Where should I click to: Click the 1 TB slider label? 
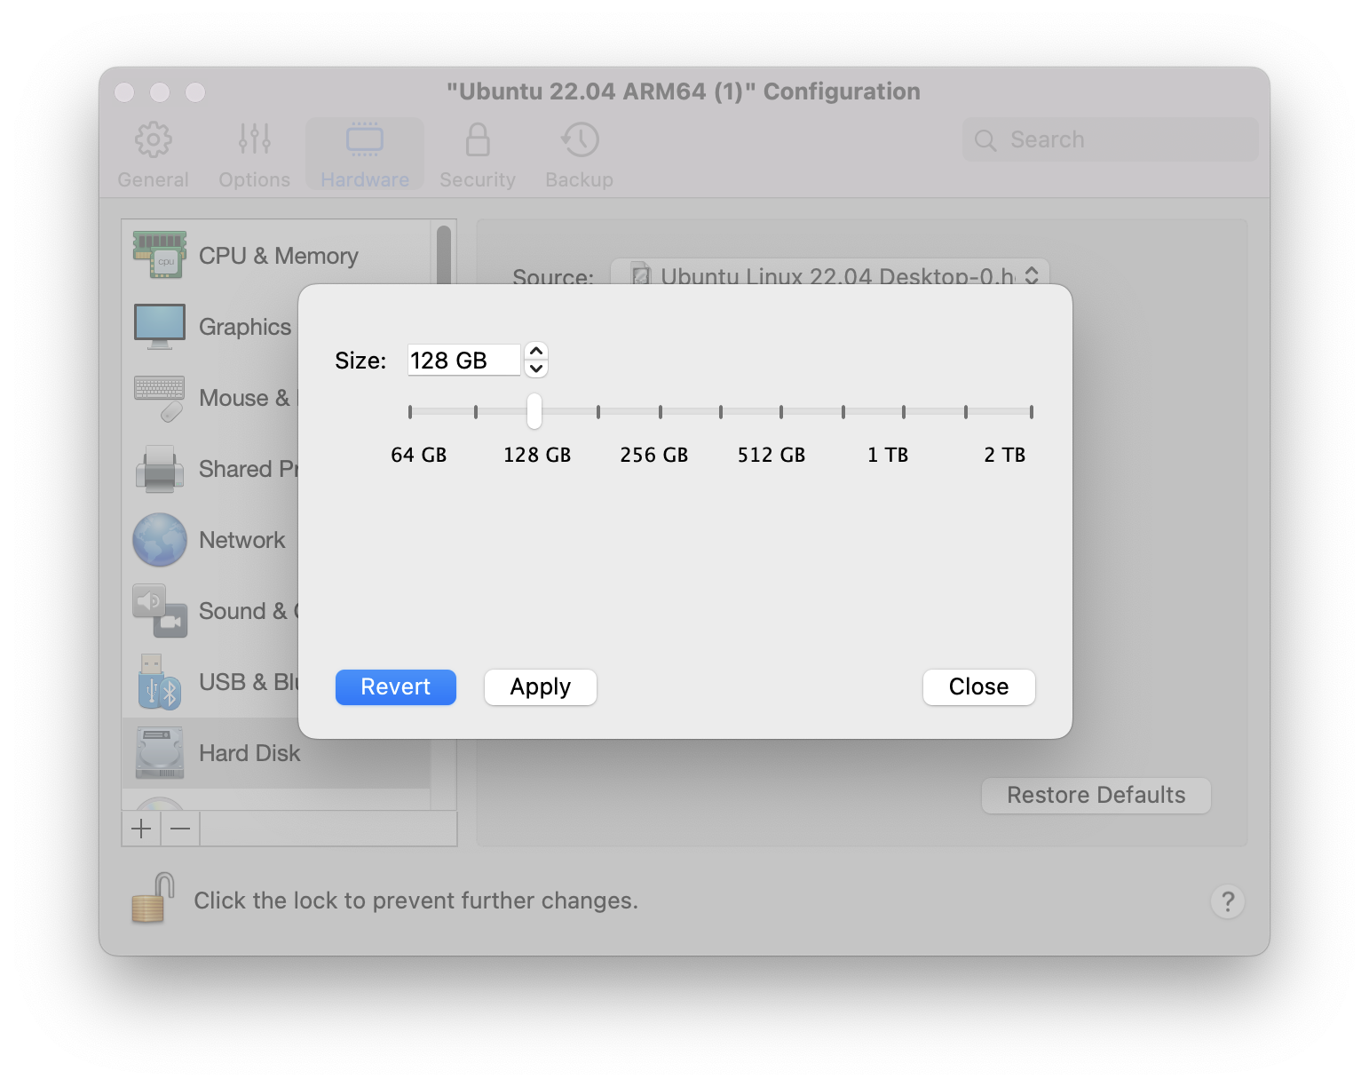click(888, 455)
